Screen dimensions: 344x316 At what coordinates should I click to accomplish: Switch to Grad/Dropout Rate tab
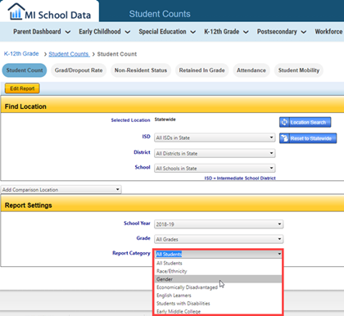tap(79, 70)
